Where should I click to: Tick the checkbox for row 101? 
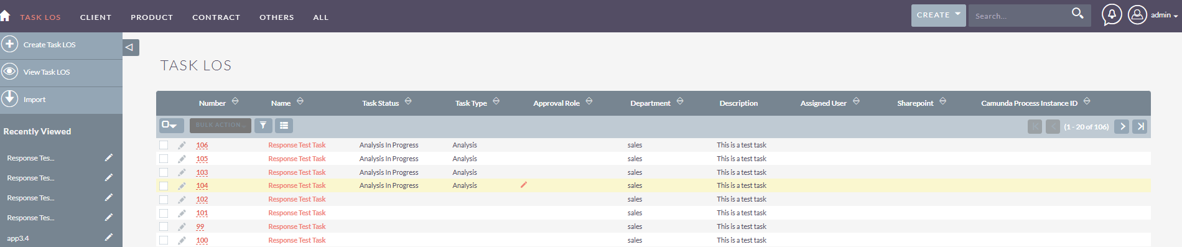[x=164, y=213]
